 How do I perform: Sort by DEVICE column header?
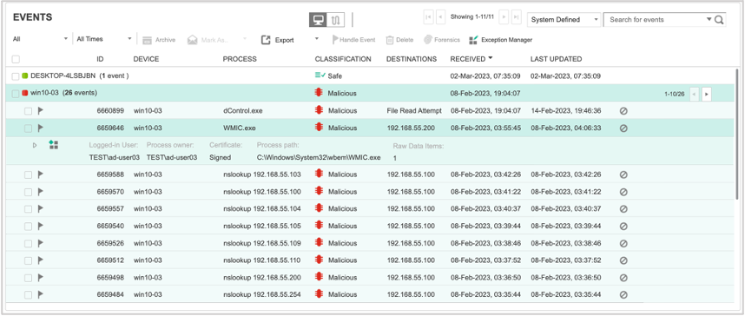[x=147, y=59]
